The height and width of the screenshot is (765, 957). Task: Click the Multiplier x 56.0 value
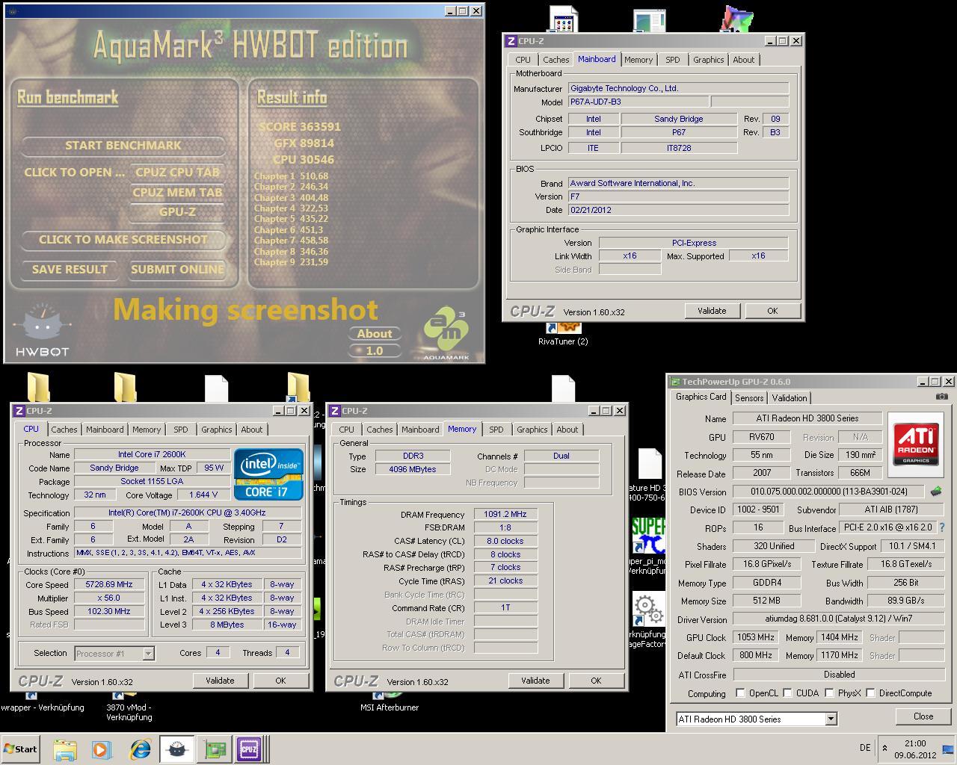[109, 598]
